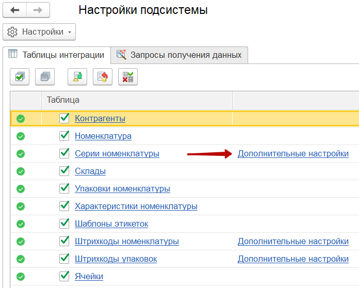Viewport: 359px width, 288px height.
Task: Switch to Запросы получения данных tab
Action: point(179,55)
